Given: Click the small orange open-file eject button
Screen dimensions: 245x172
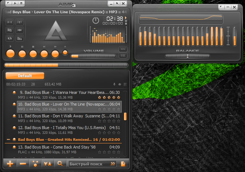Looking at the screenshot, I should 65,53.
